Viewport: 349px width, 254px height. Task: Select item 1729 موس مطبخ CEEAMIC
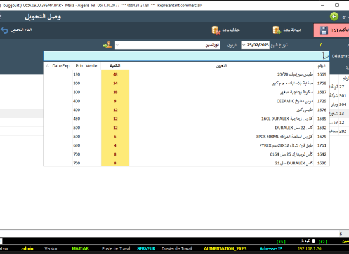pyautogui.click(x=187, y=101)
